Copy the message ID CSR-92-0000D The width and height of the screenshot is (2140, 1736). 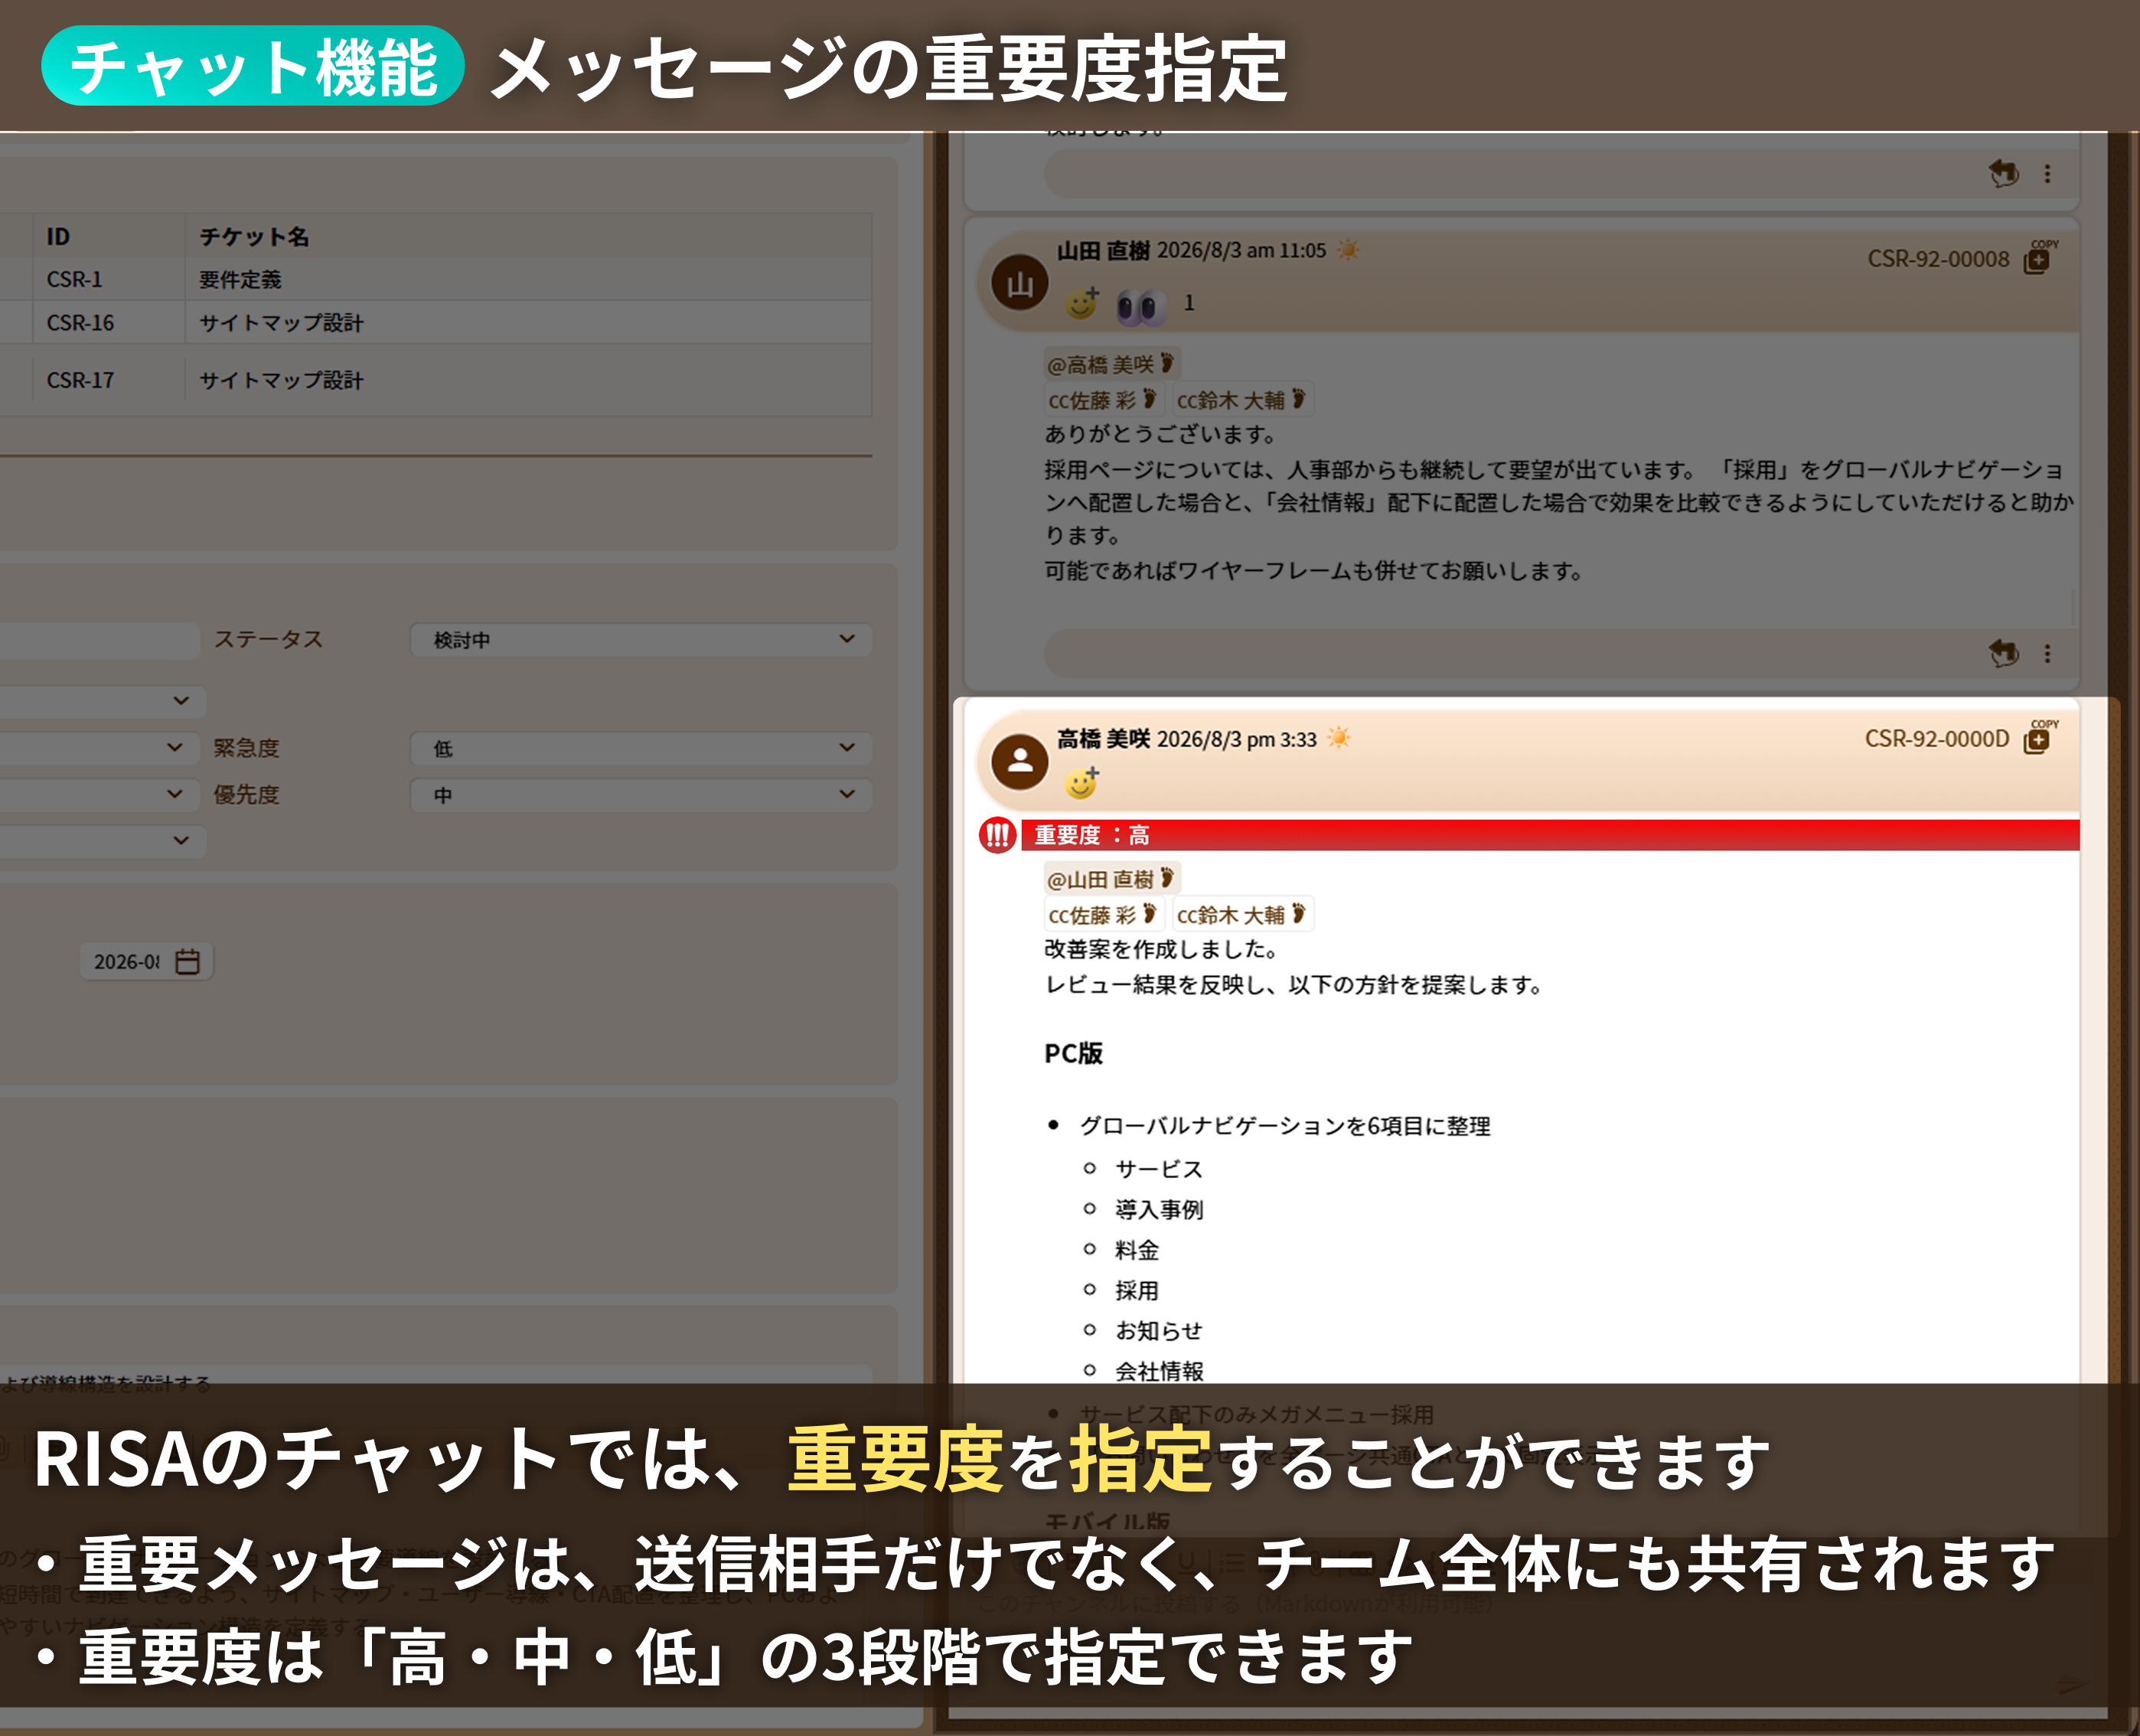[x=2038, y=738]
